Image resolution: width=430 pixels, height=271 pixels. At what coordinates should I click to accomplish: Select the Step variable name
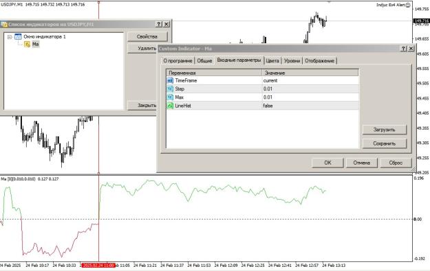[180, 89]
